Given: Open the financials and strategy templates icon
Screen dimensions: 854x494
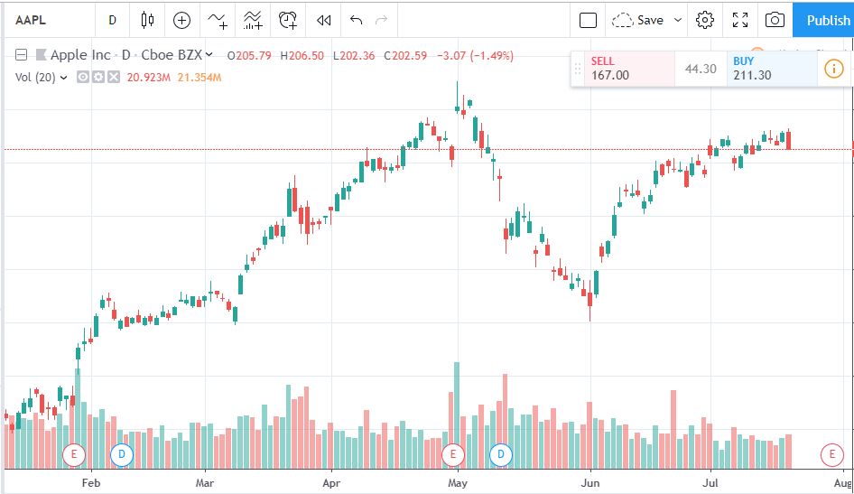Looking at the screenshot, I should point(253,20).
